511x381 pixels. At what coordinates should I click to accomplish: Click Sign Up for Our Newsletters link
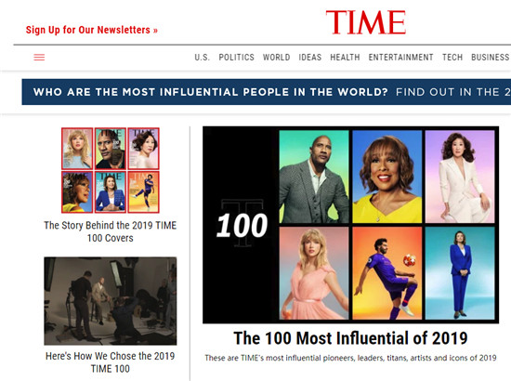pos(92,30)
